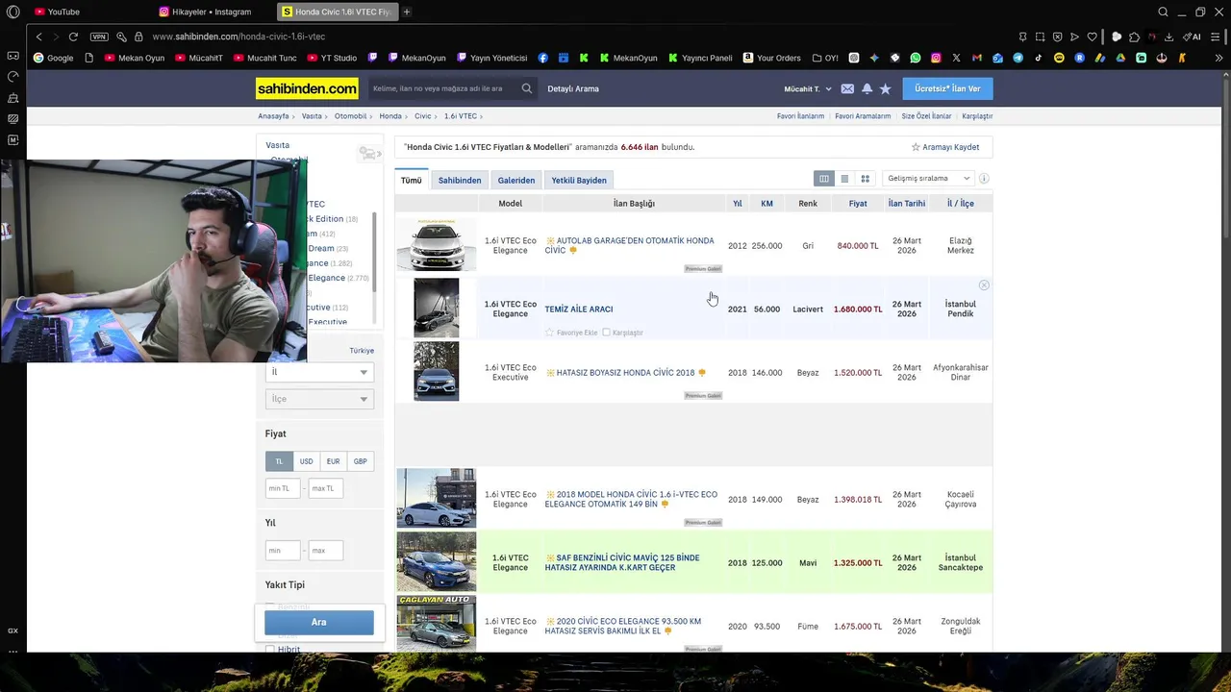Toggle the browser VPN badge
The width and height of the screenshot is (1231, 692).
tap(99, 37)
